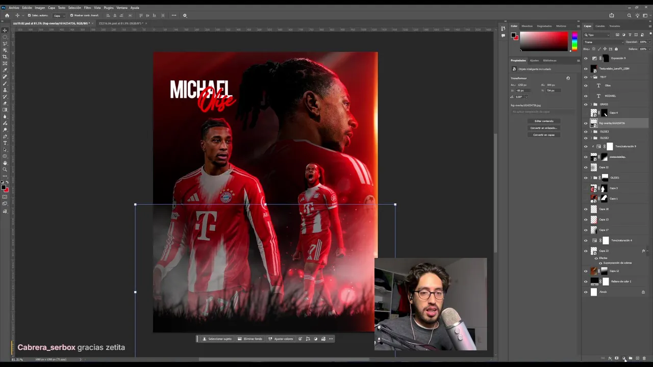Select the fog-overlay layer thumbnail
This screenshot has height=367, width=653.
click(x=594, y=123)
